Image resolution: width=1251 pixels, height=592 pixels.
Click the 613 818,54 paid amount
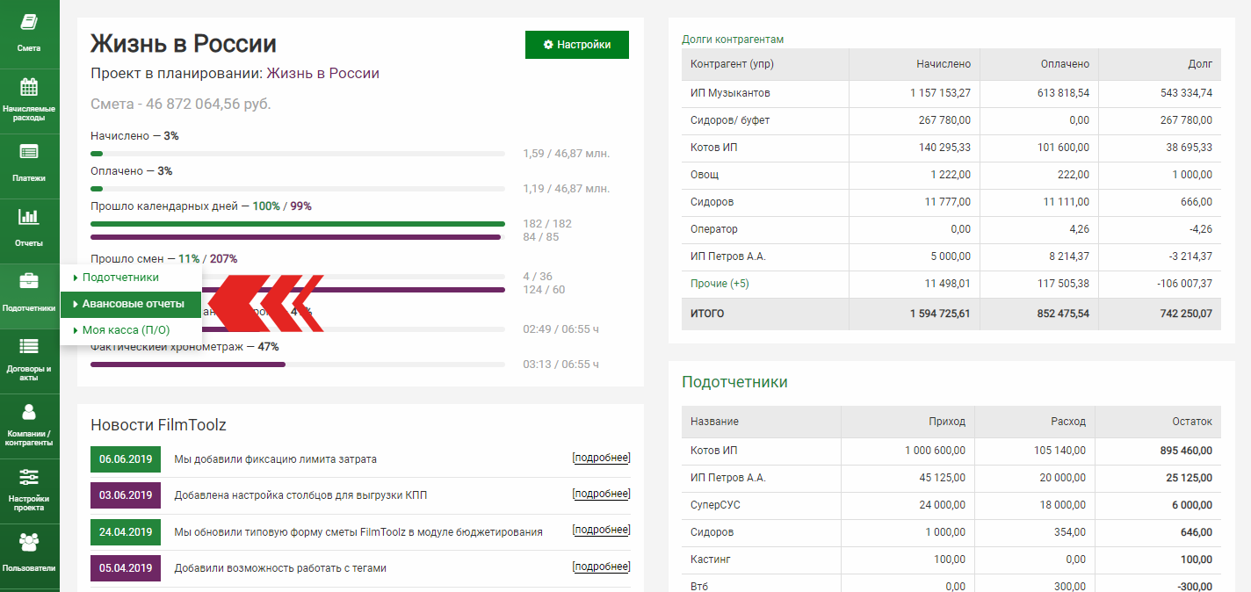click(1063, 93)
